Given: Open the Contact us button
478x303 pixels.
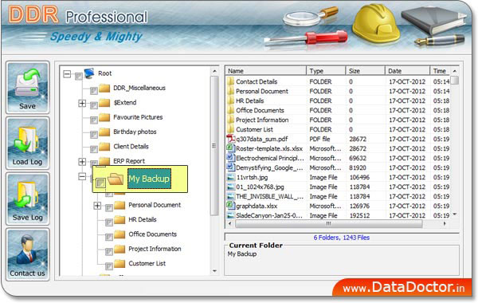Looking at the screenshot, I should click(27, 254).
